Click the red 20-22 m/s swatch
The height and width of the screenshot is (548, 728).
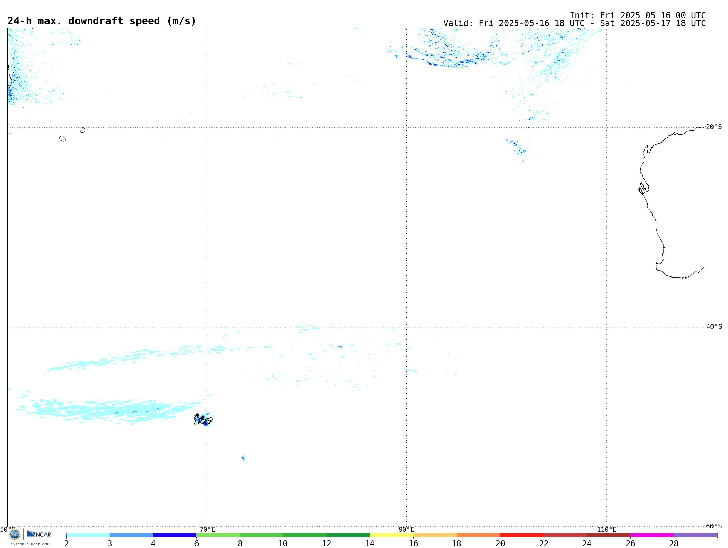coord(522,535)
